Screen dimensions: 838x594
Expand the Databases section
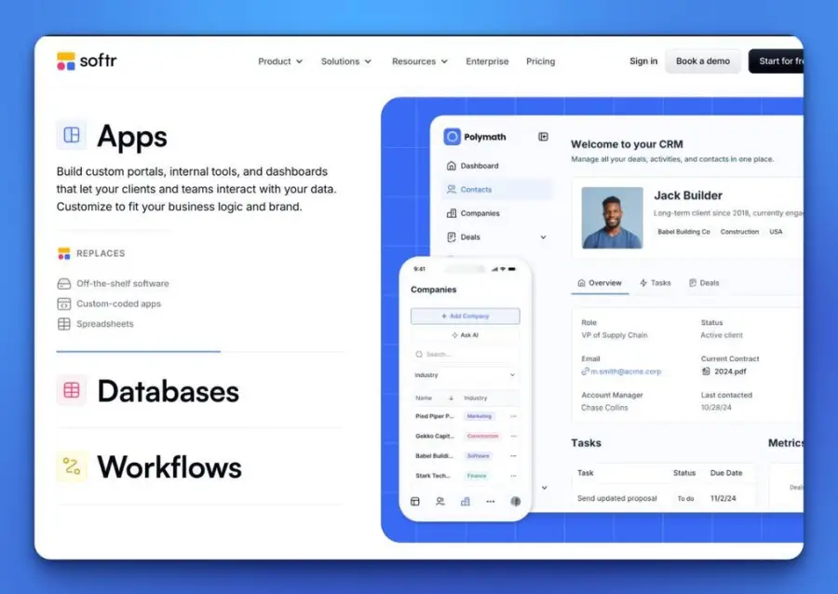[x=168, y=391]
